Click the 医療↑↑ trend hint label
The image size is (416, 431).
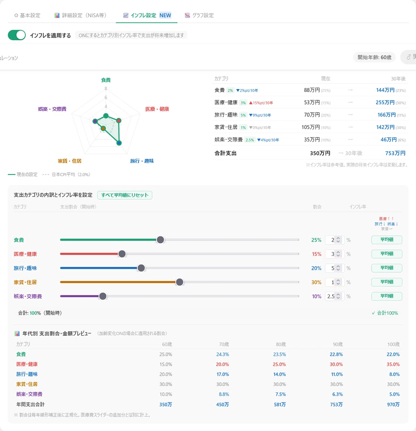tap(387, 219)
